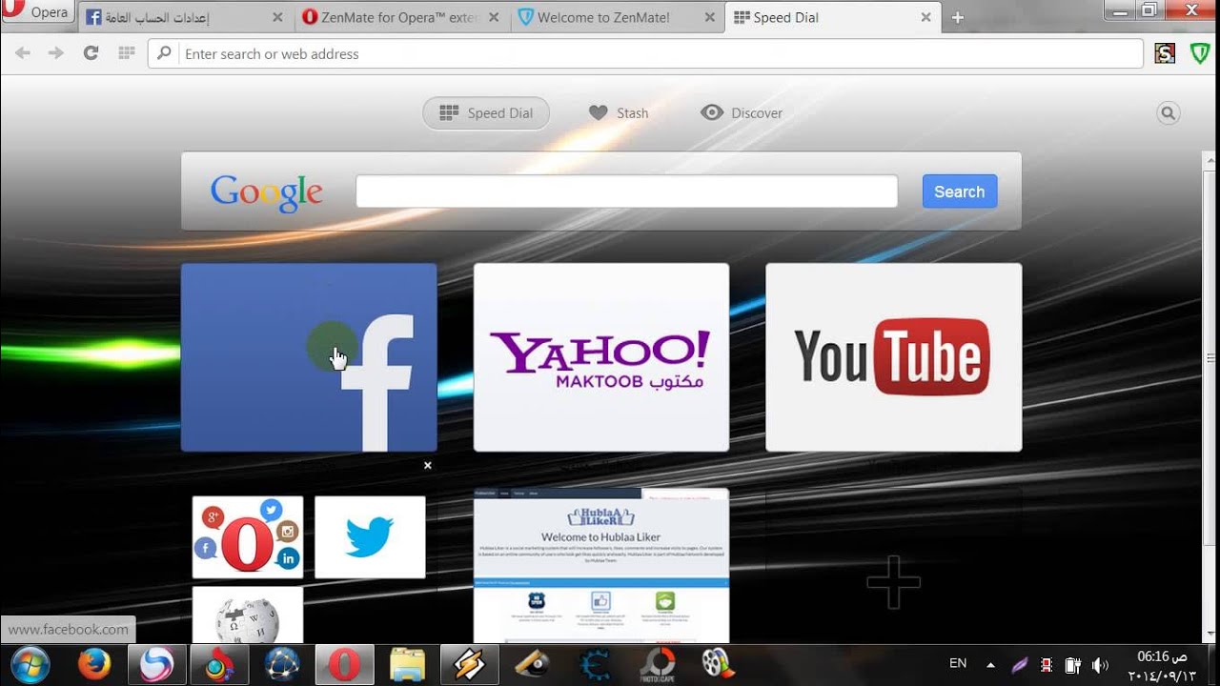Click the purple feather tray icon
This screenshot has height=686, width=1220.
[1019, 664]
